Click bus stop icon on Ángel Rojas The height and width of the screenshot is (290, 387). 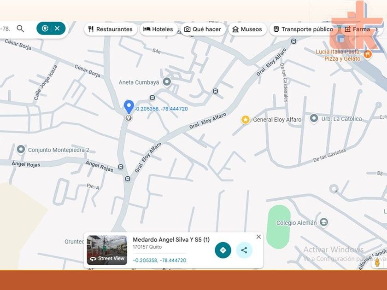point(121,167)
